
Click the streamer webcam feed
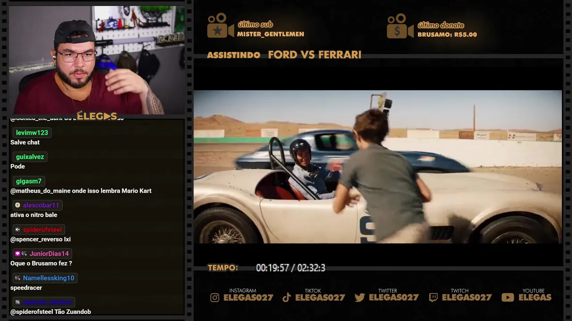(x=97, y=60)
